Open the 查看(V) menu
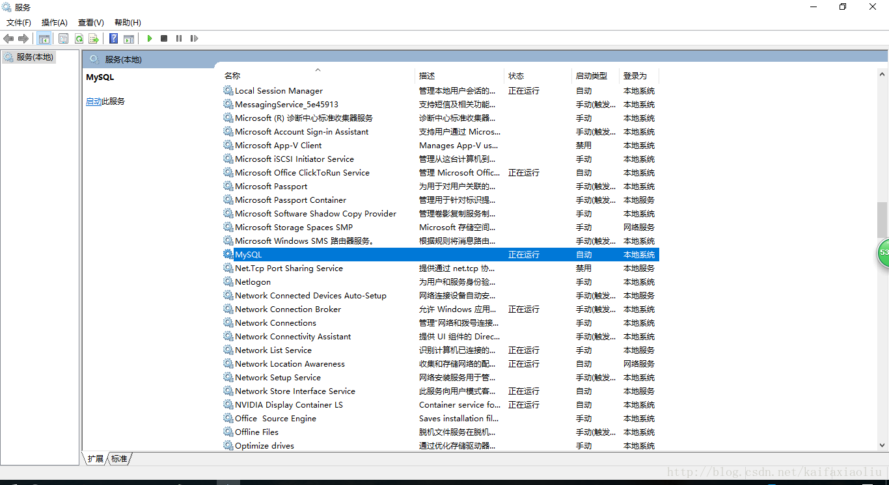The image size is (889, 485). [x=90, y=22]
